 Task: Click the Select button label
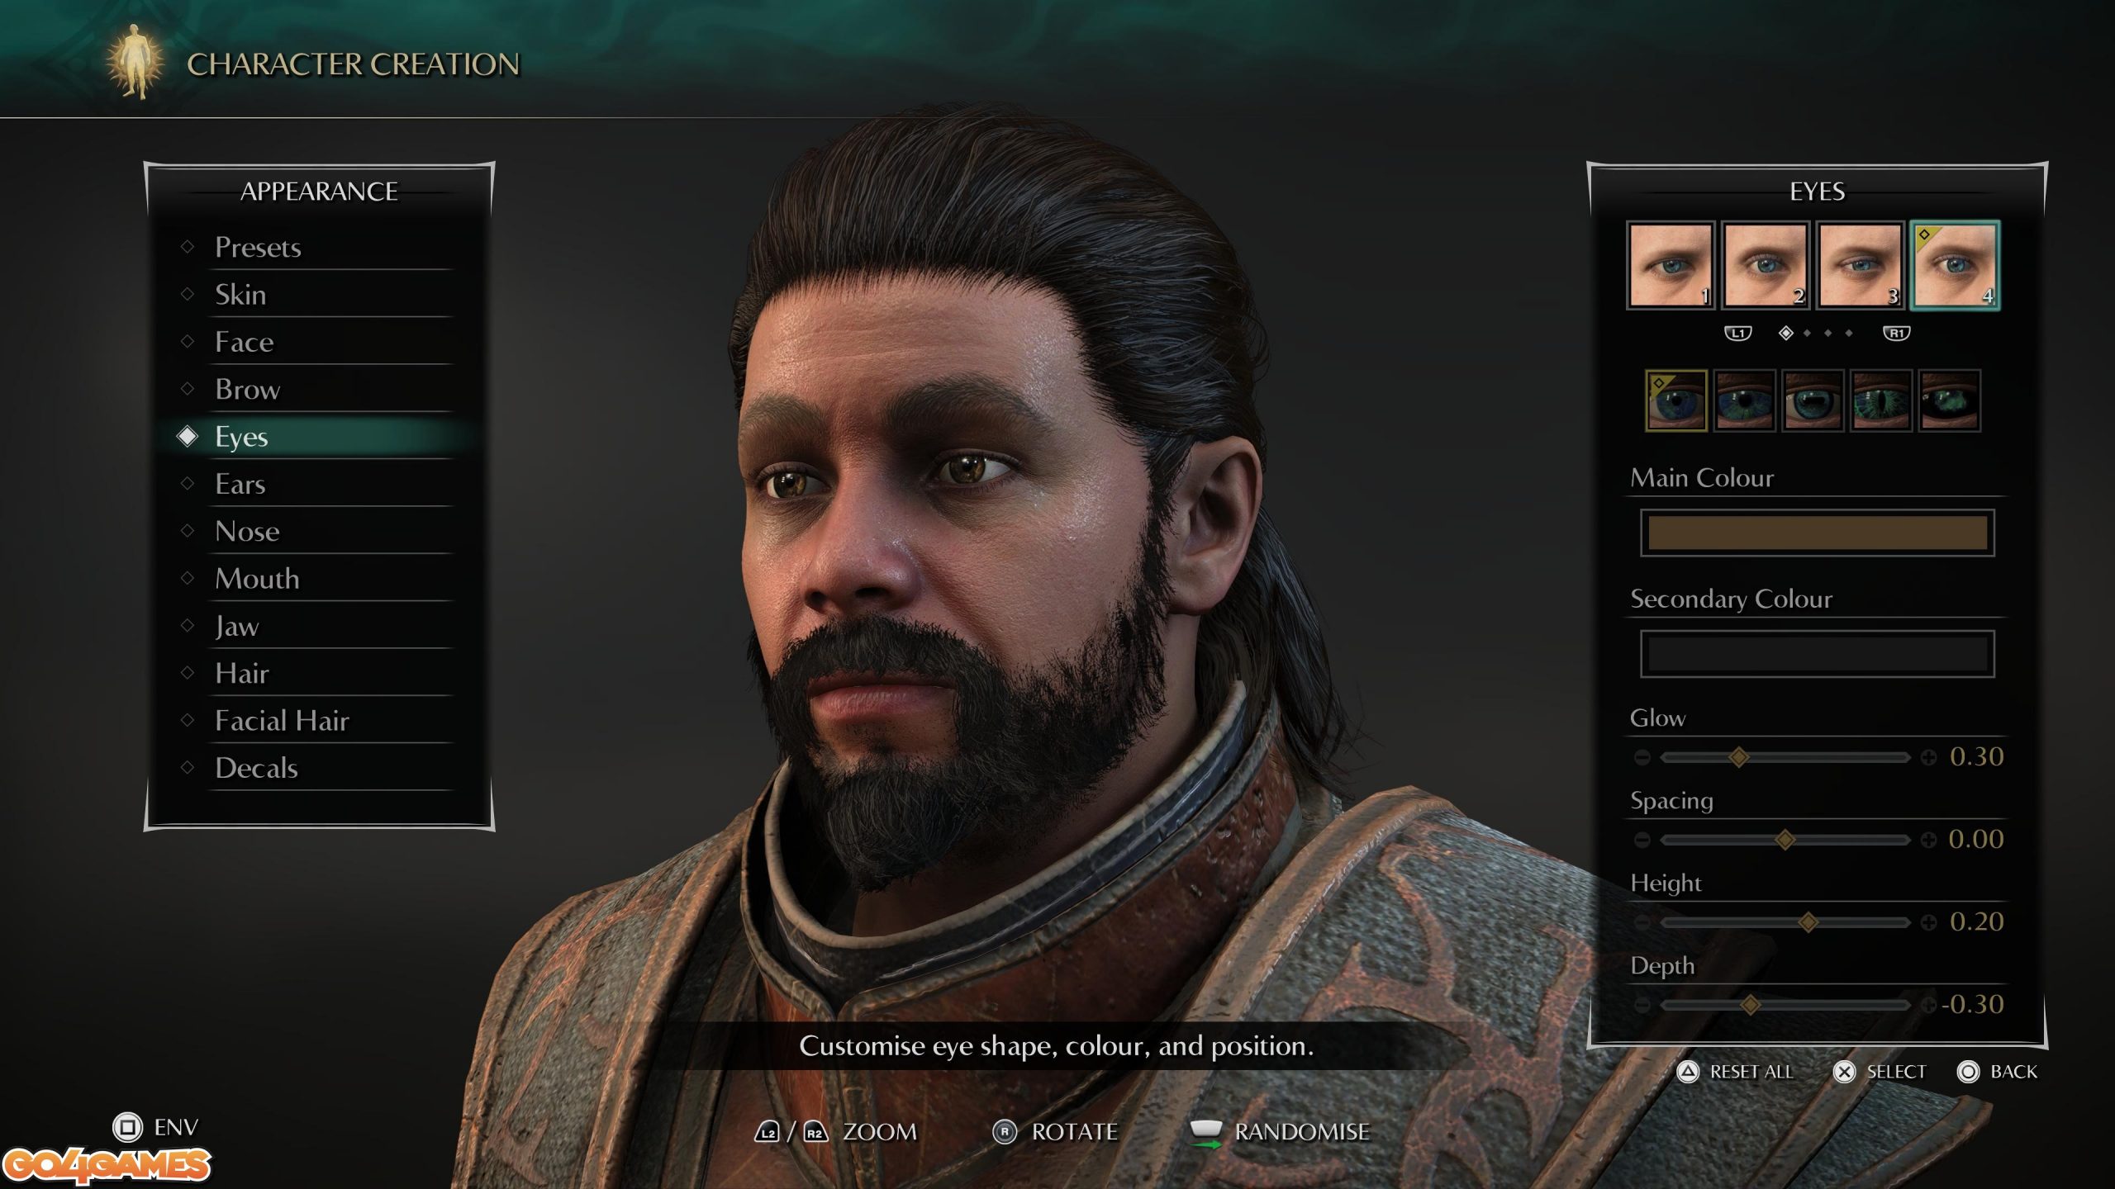click(x=1896, y=1072)
